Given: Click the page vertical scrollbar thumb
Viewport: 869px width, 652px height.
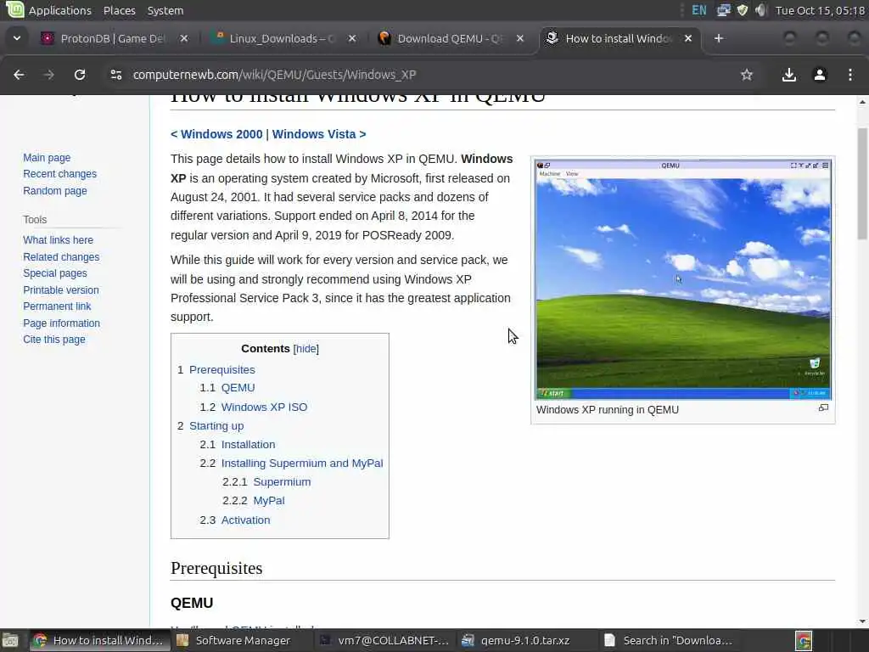Looking at the screenshot, I should pos(862,183).
